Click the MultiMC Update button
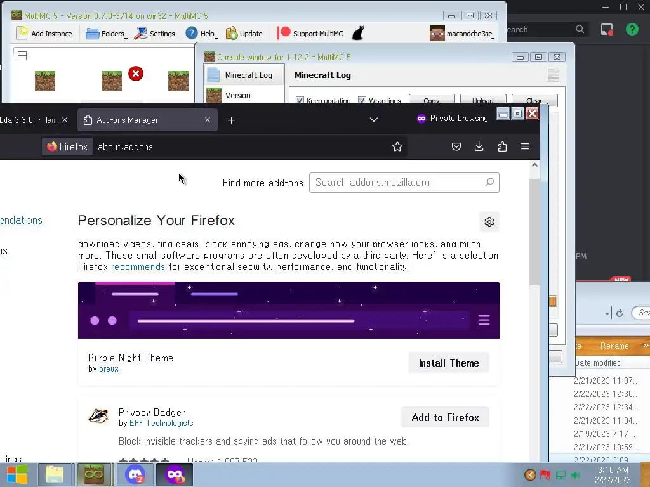This screenshot has height=487, width=650. point(244,34)
